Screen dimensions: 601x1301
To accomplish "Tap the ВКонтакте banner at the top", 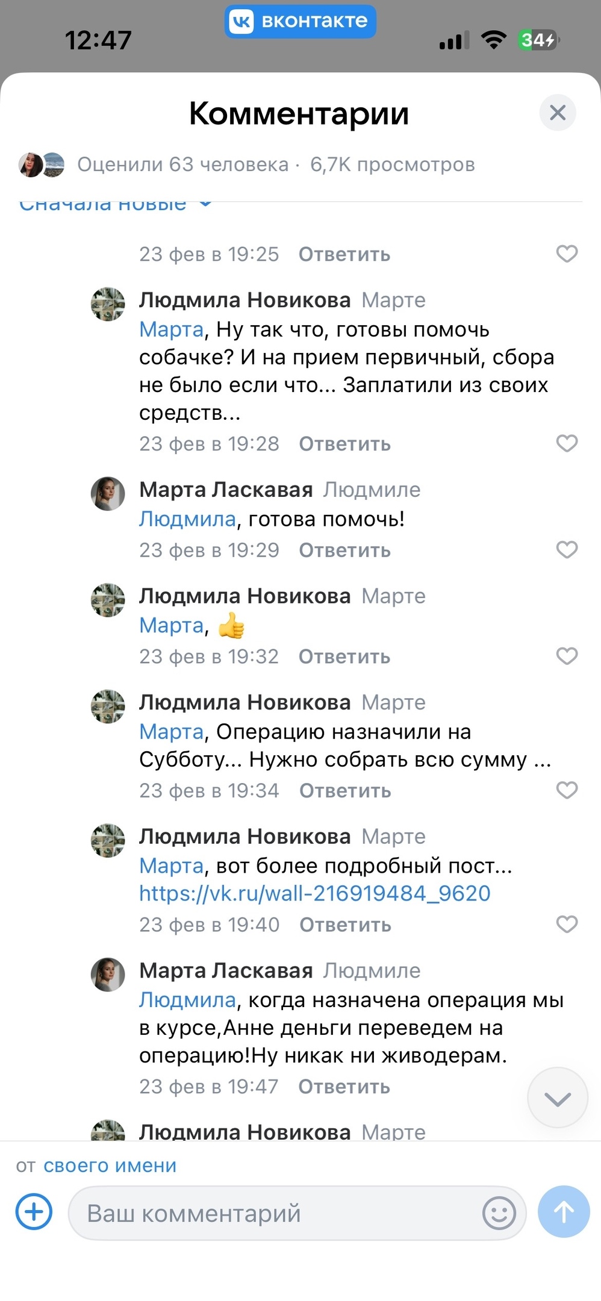I will point(300,21).
